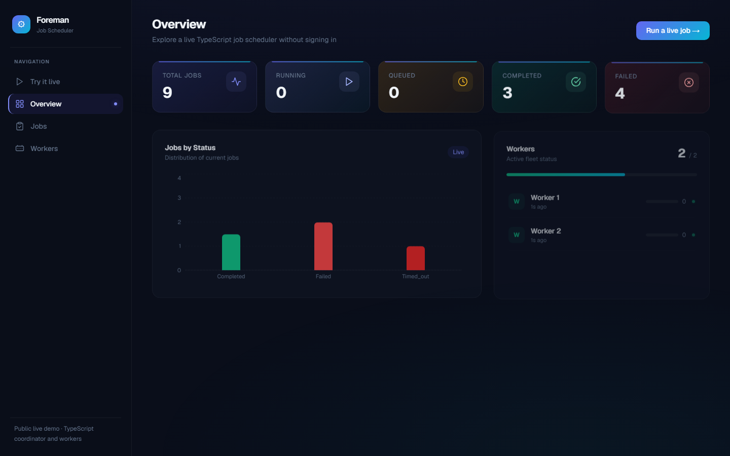Click the Foreman gear logo icon
730x456 pixels.
(x=21, y=24)
